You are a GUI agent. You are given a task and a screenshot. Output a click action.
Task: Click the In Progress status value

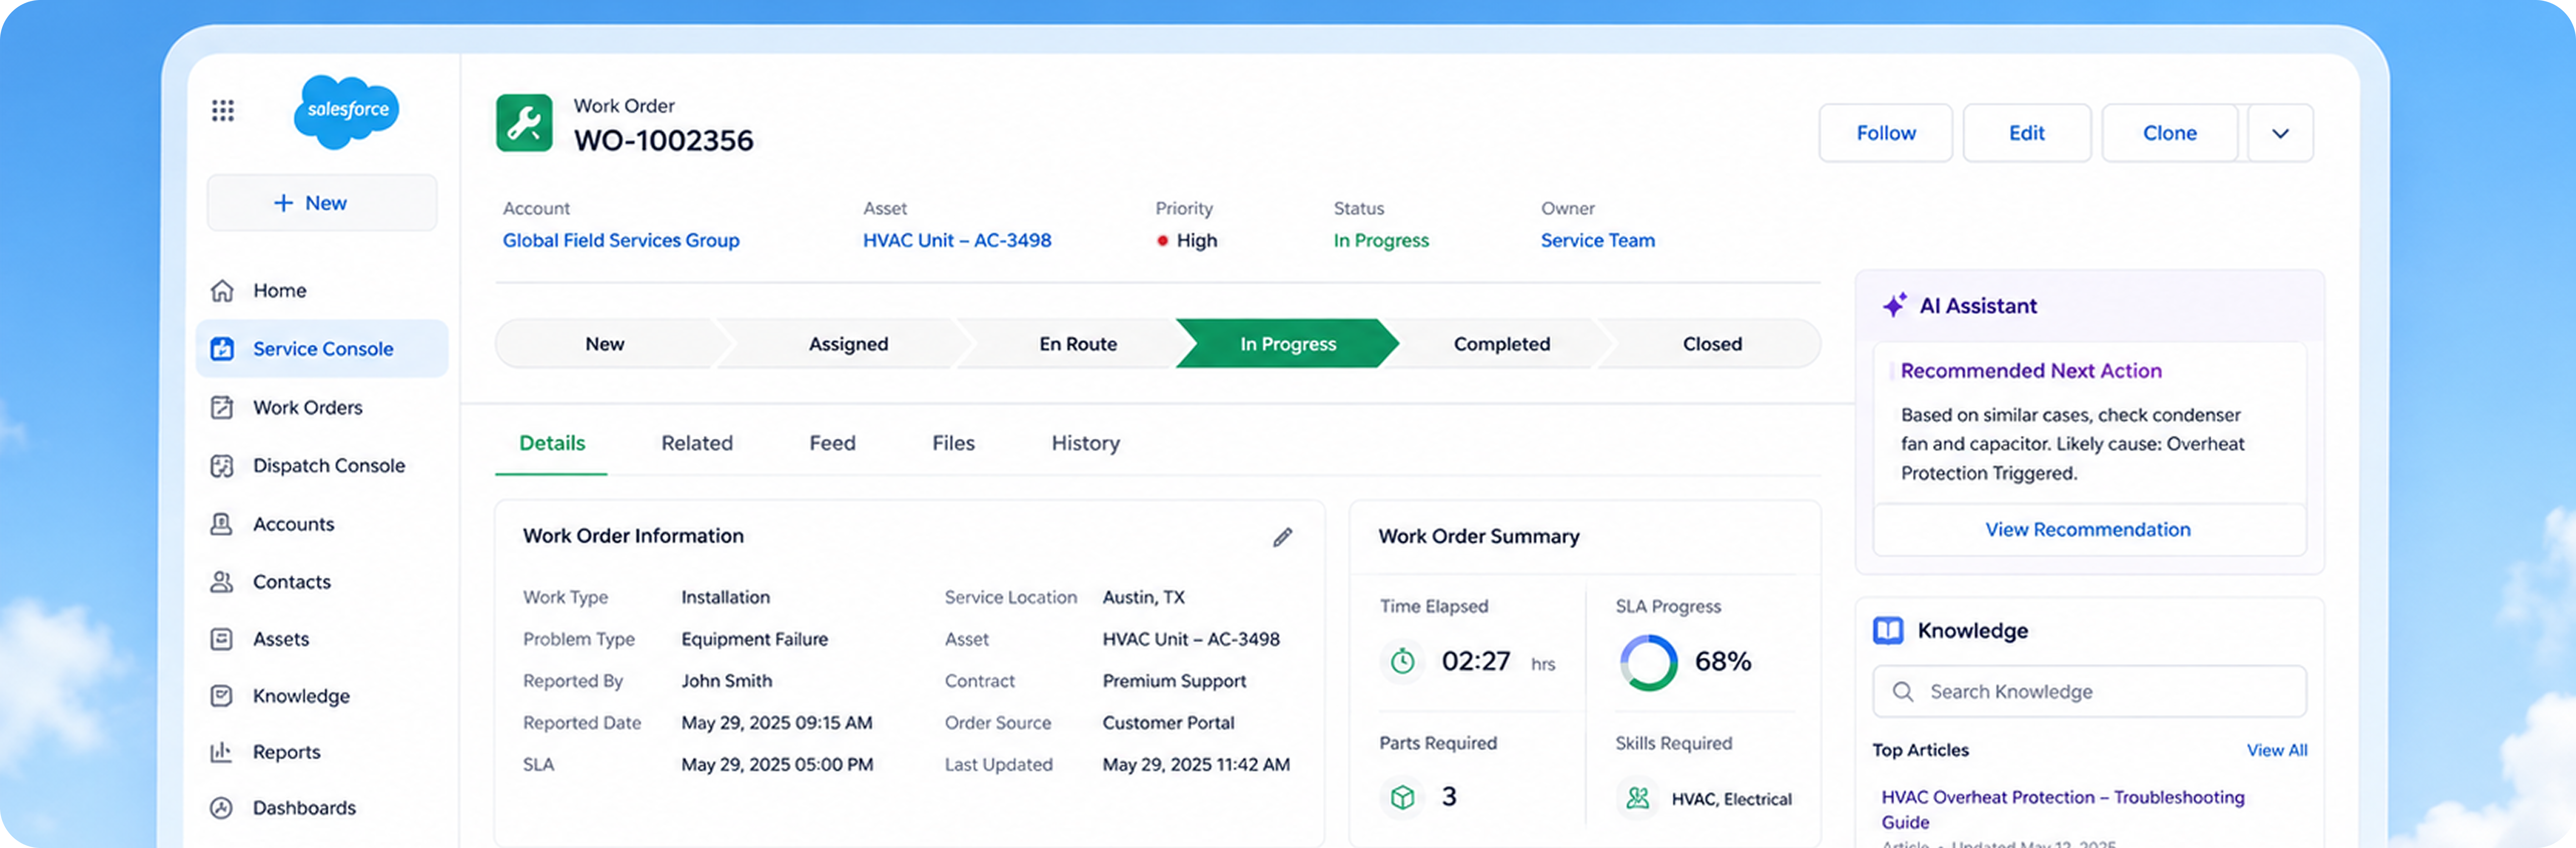point(1381,240)
